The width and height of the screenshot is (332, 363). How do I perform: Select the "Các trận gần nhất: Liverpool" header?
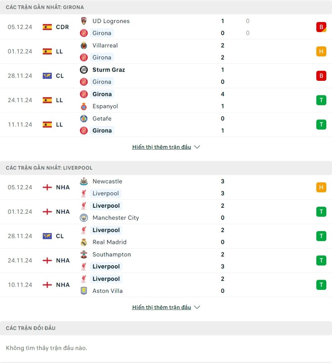pos(49,168)
